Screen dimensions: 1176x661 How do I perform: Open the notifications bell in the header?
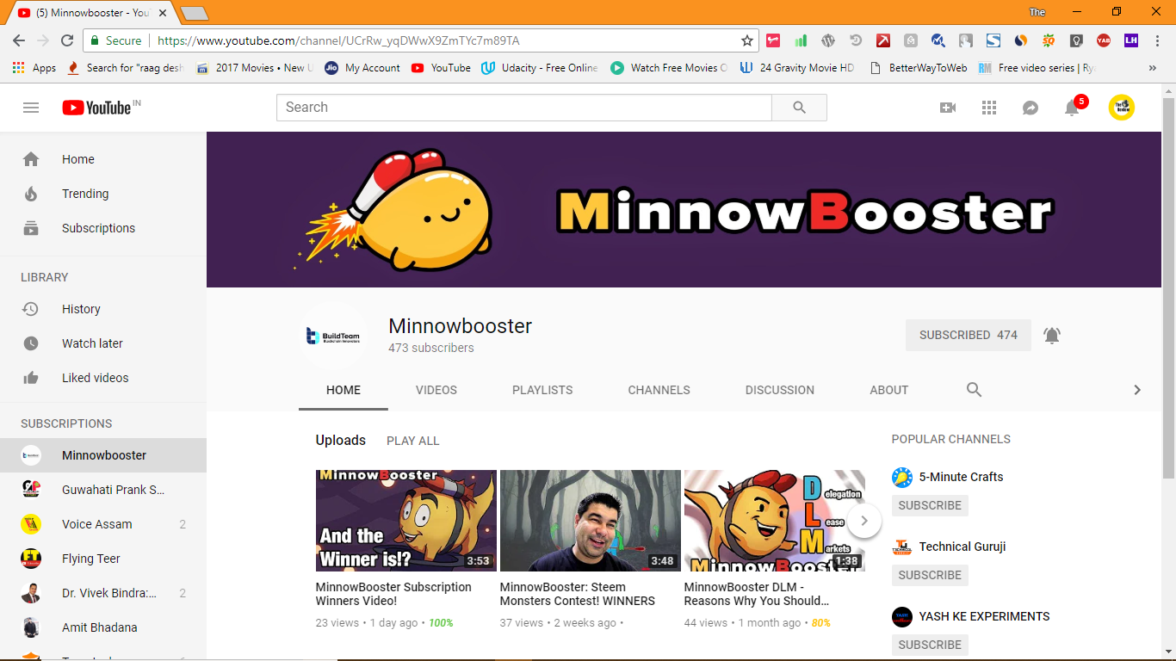pyautogui.click(x=1073, y=107)
